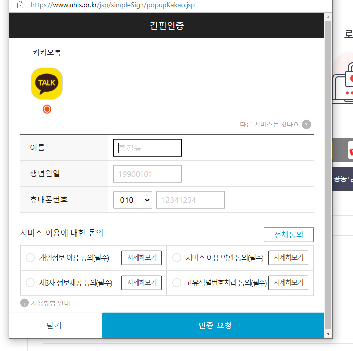Check 고유식별번호처리 동의(필수) consent
Image resolution: width=353 pixels, height=351 pixels.
click(177, 283)
